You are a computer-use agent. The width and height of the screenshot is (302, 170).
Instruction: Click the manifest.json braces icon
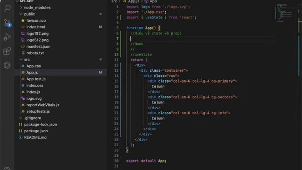tap(23, 46)
